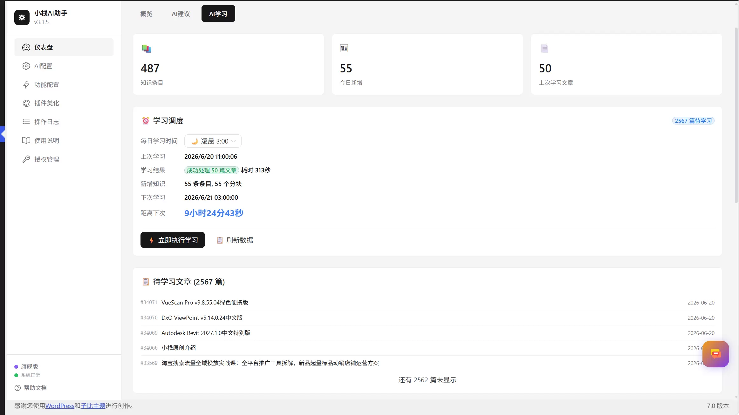This screenshot has width=739, height=415.
Task: Click article row 淘宝搜索流量全域投放实战课
Action: 428,363
